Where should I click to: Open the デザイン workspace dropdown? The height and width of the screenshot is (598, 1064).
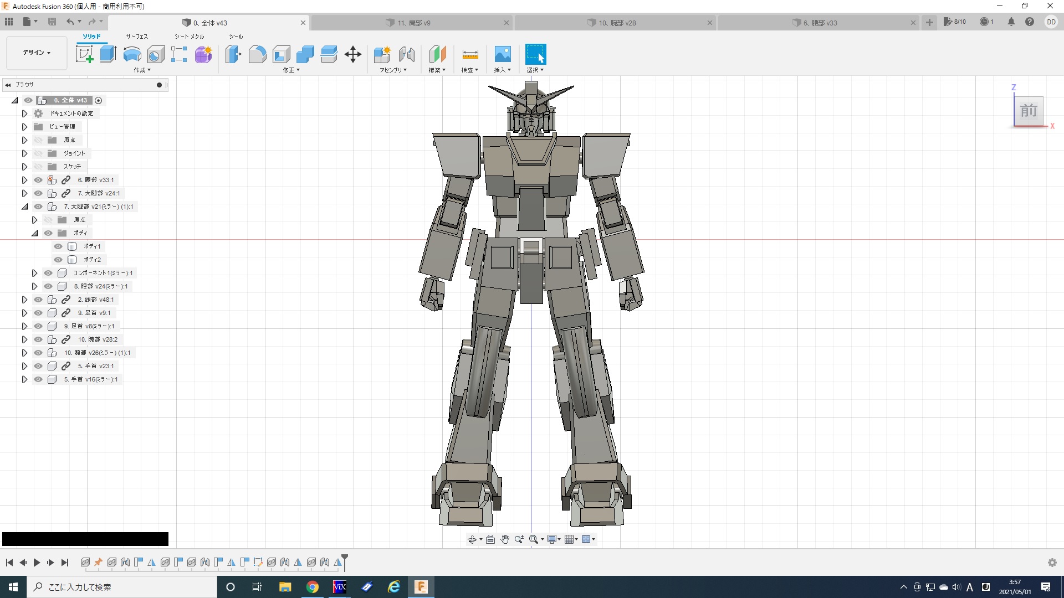pyautogui.click(x=37, y=53)
